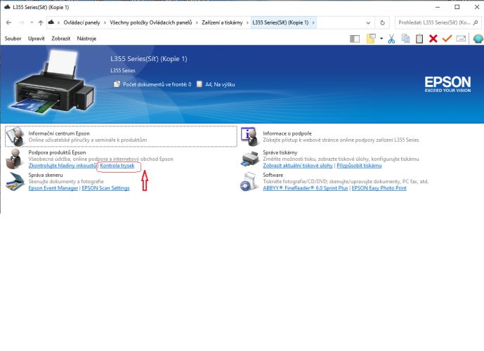484x351 pixels.
Task: Click the Podpora produktů Epson icon
Action: (15, 159)
